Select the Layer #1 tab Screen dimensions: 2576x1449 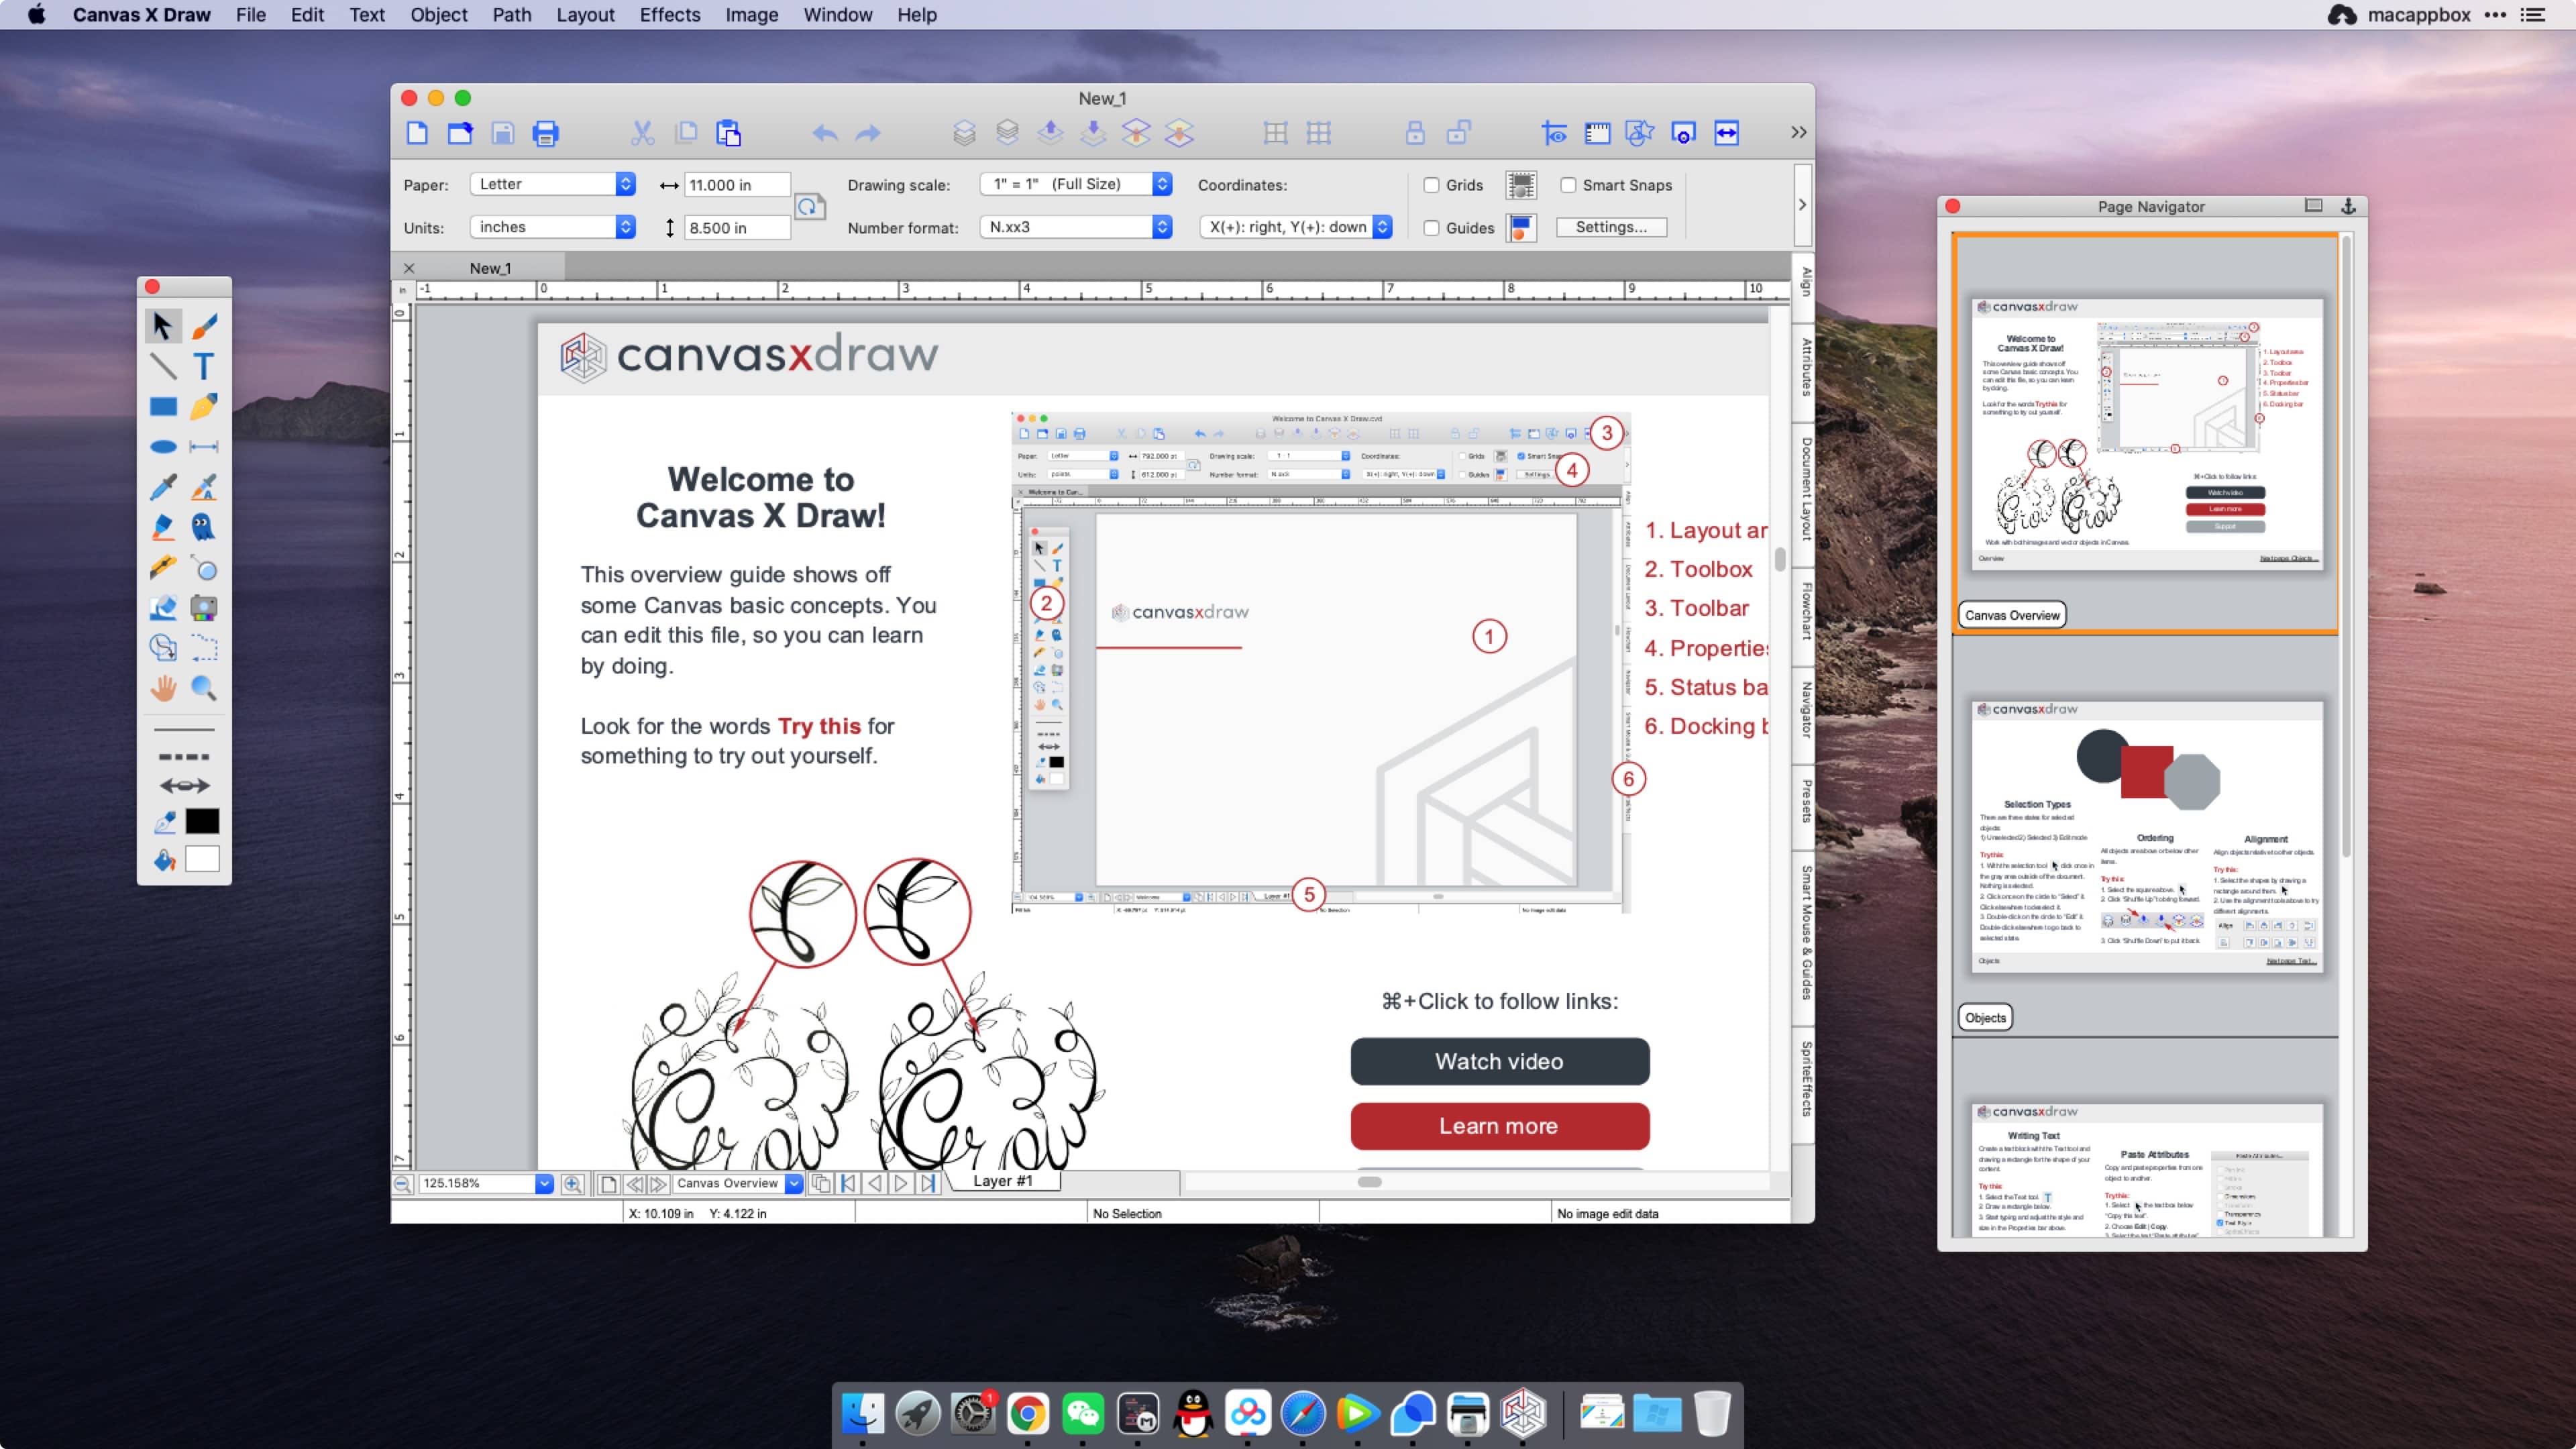(x=1002, y=1181)
